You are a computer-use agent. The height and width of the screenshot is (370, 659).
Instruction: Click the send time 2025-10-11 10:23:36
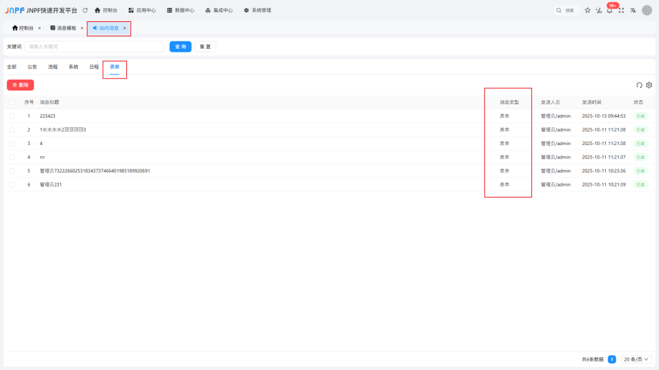coord(603,171)
